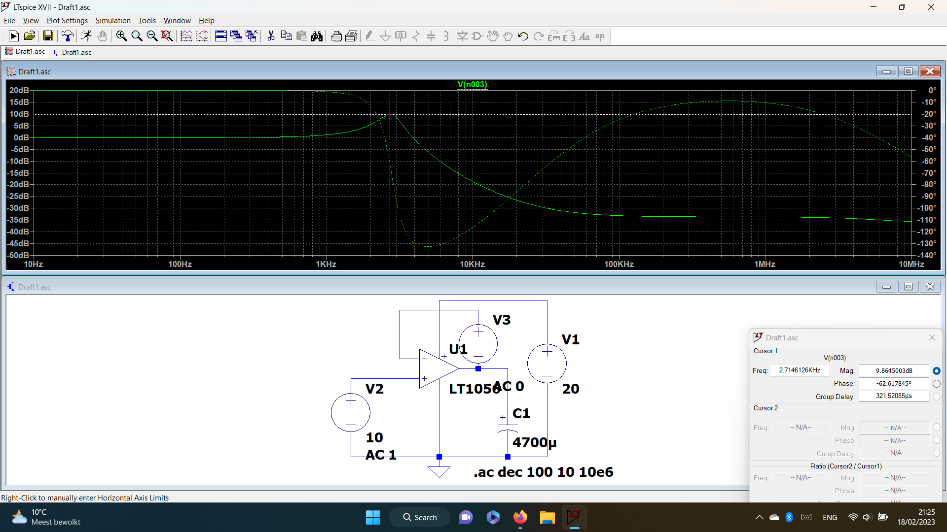Screen dimensions: 947x532
Task: Click the Copy icon
Action: [x=286, y=36]
